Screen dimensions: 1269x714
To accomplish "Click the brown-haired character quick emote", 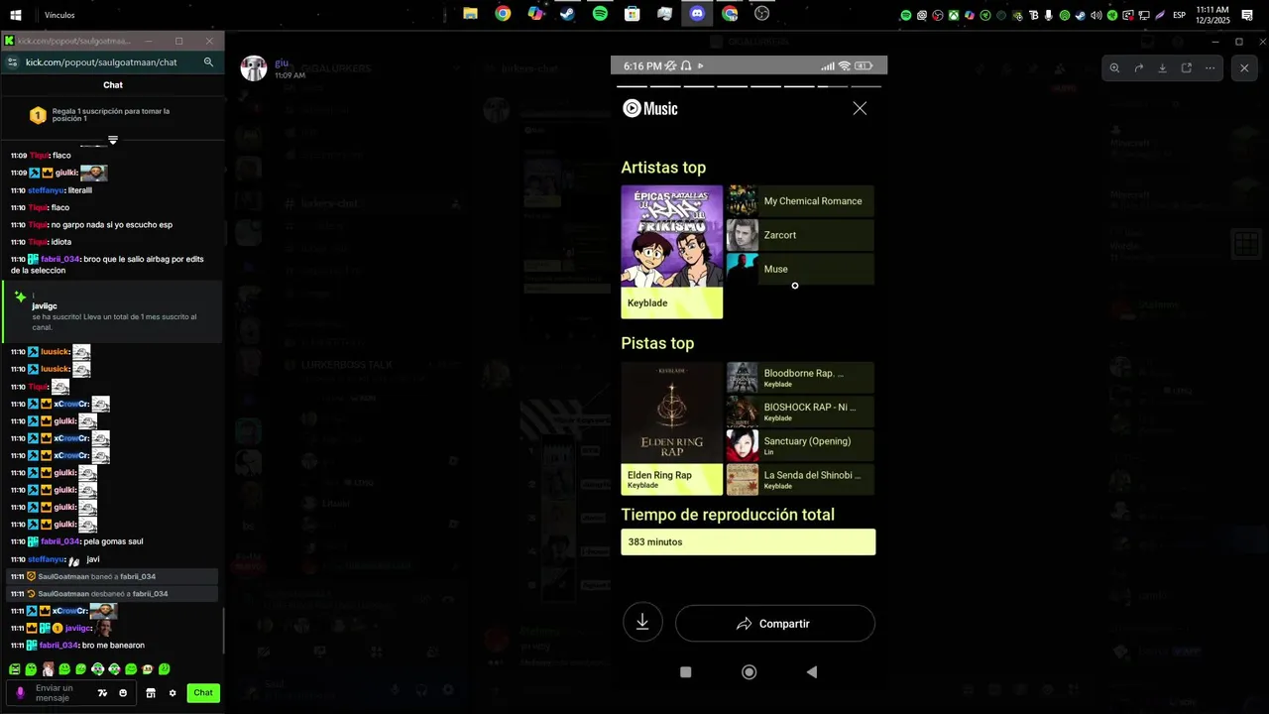I will coord(48,669).
